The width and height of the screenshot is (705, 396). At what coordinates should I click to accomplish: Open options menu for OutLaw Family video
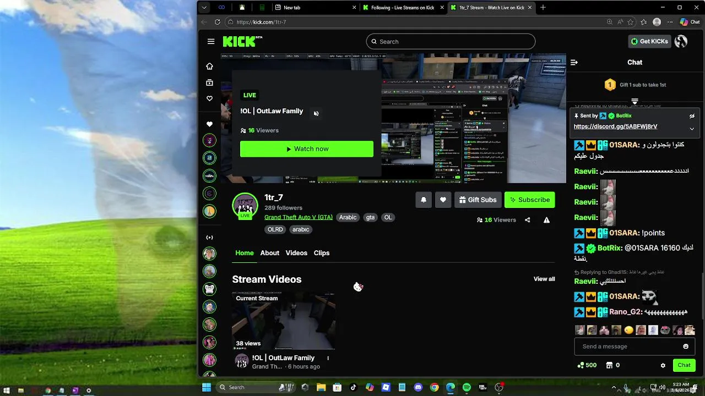click(328, 358)
